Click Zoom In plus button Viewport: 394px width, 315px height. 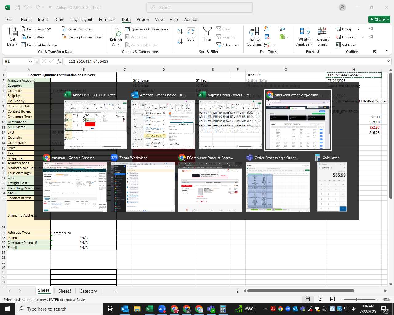(x=378, y=299)
